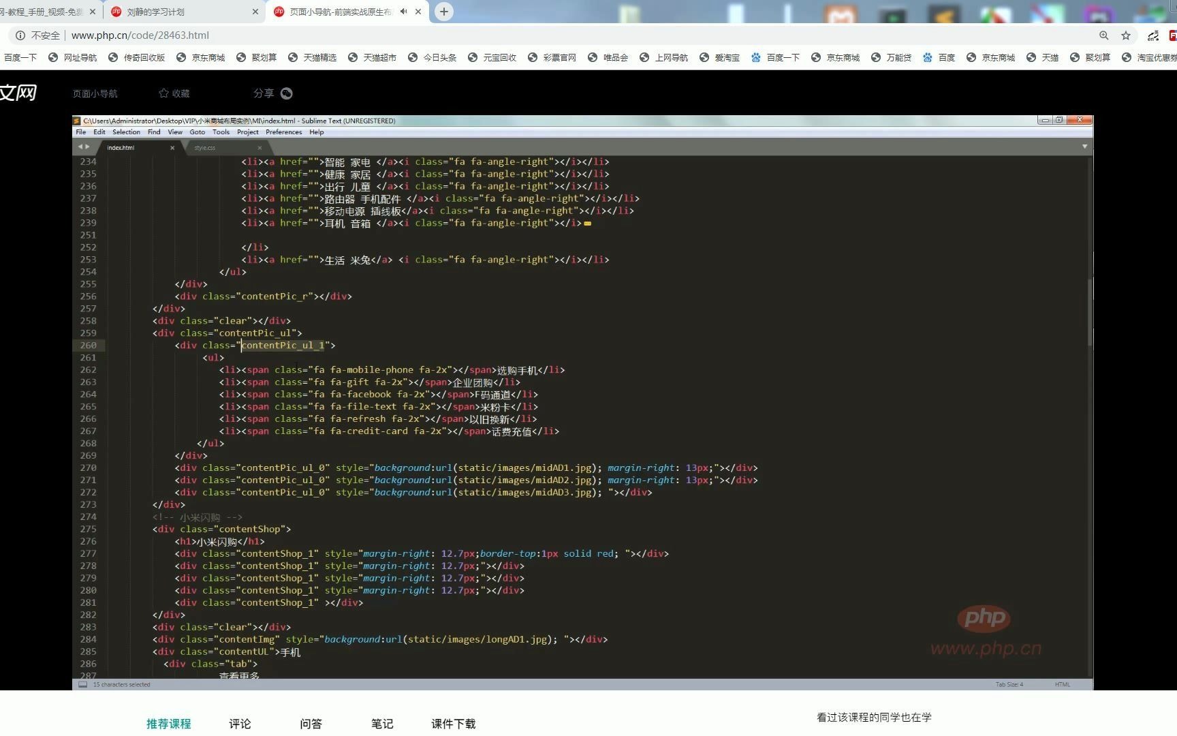Close the style.css tab in Sublime
The image size is (1177, 736).
pyautogui.click(x=260, y=148)
